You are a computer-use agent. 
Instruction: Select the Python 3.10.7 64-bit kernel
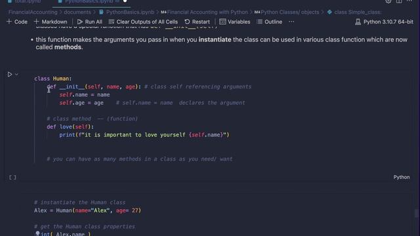[x=384, y=22]
